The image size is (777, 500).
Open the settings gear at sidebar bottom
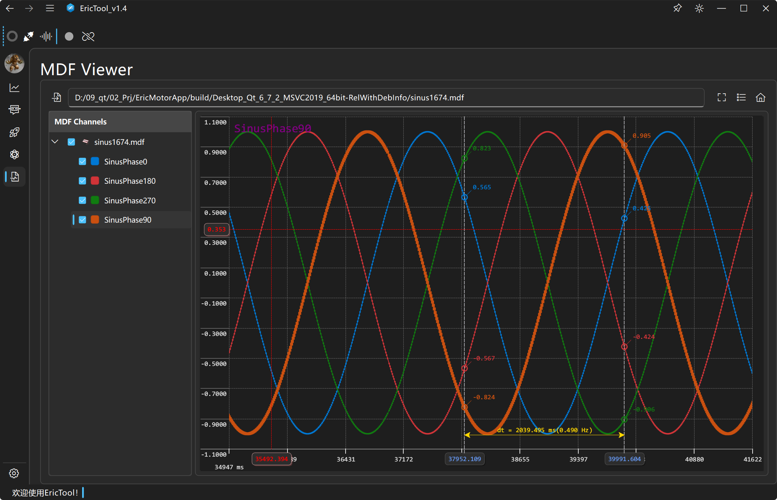14,473
